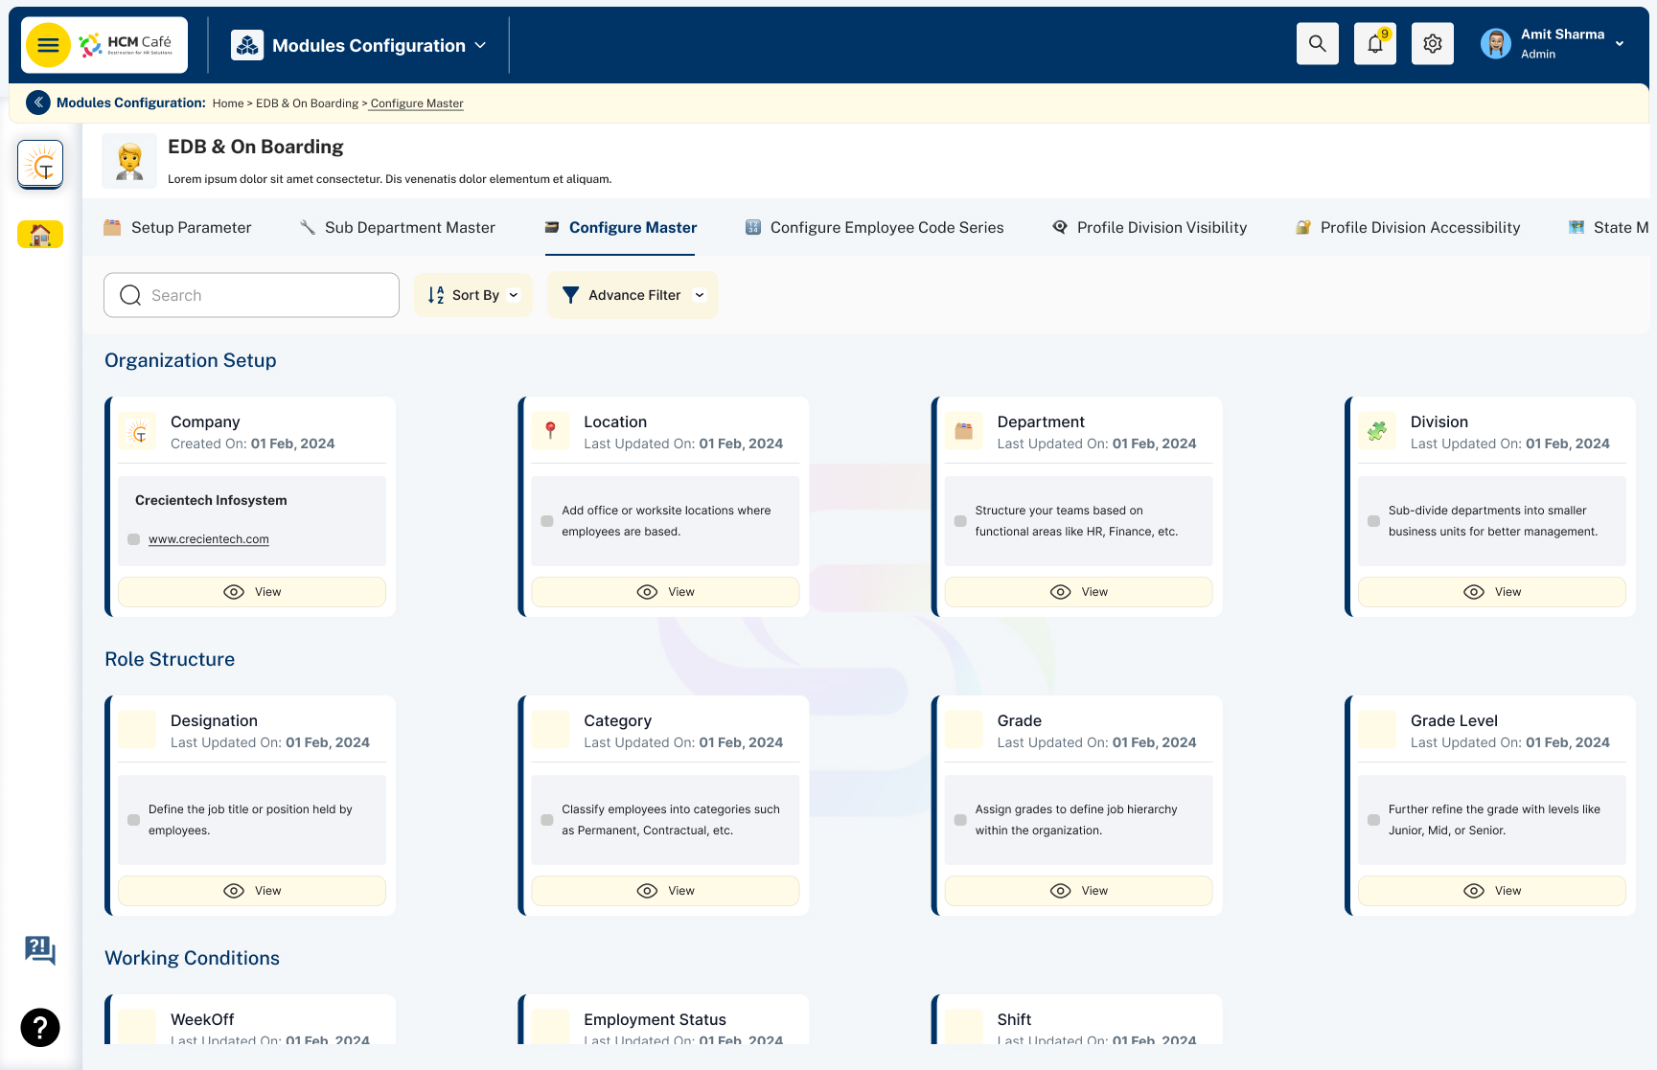Click Configure Master breadcrumb link
This screenshot has width=1657, height=1070.
(x=417, y=103)
